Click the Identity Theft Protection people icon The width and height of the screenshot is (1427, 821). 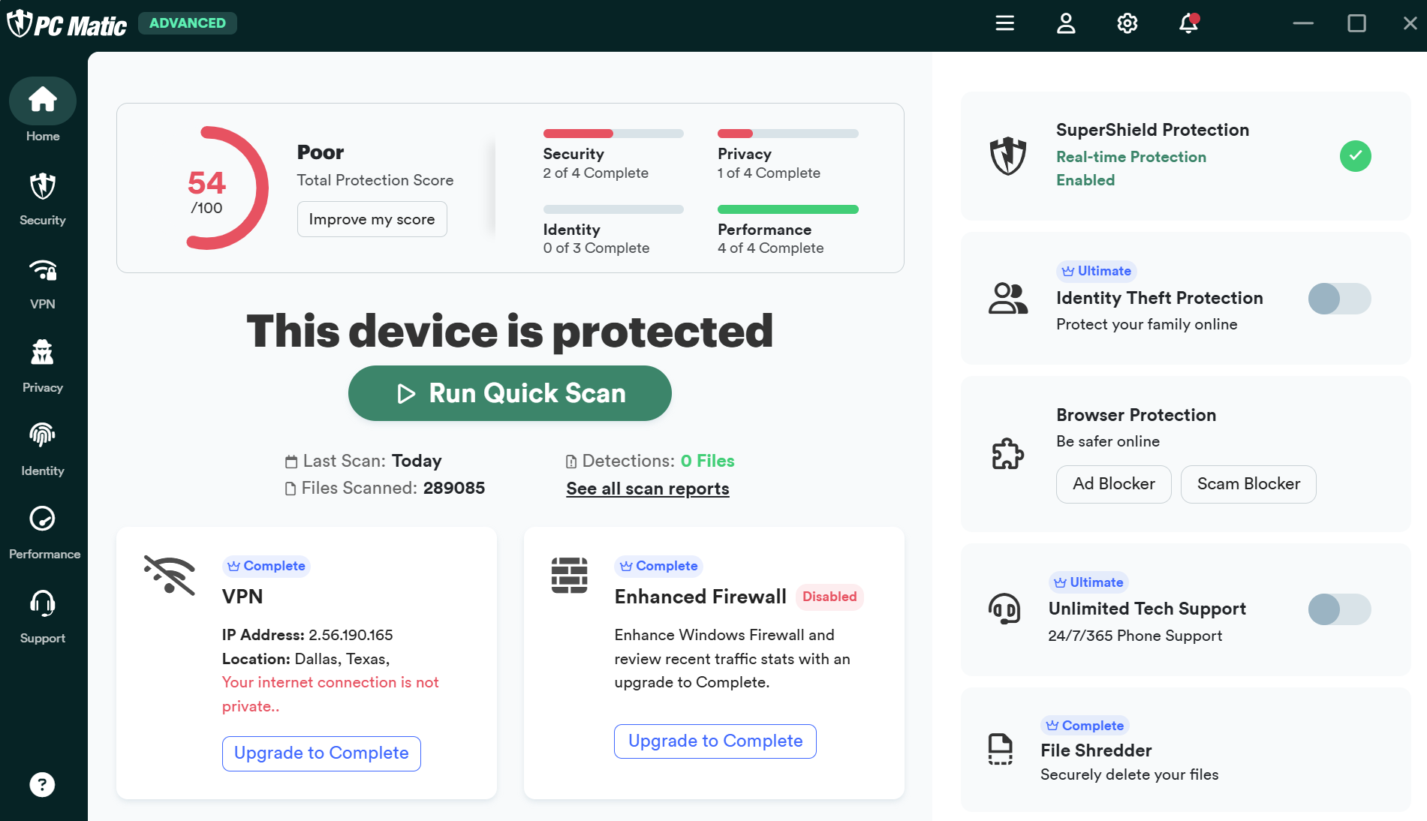point(1007,299)
